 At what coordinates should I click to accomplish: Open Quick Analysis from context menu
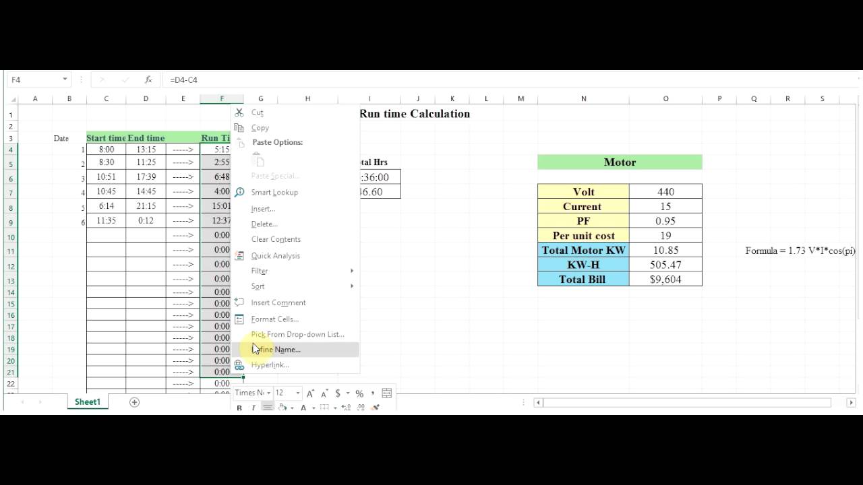pos(295,255)
